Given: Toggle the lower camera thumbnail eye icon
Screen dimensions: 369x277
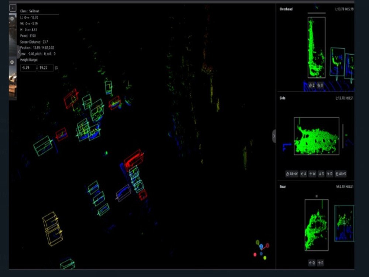Looking at the screenshot, I should tap(12, 62).
